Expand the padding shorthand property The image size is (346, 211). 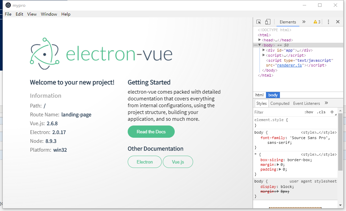click(x=280, y=170)
